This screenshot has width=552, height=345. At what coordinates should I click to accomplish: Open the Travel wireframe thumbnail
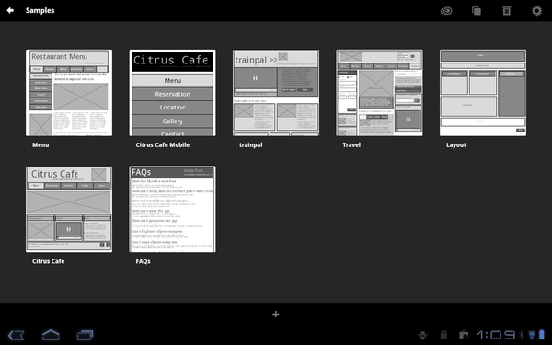379,93
